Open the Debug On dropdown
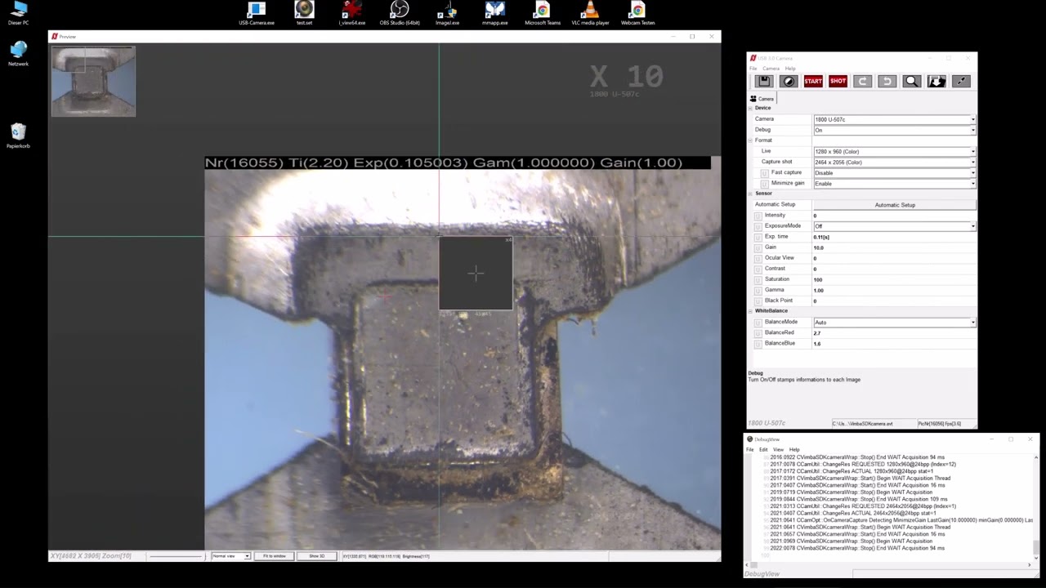 (894, 130)
